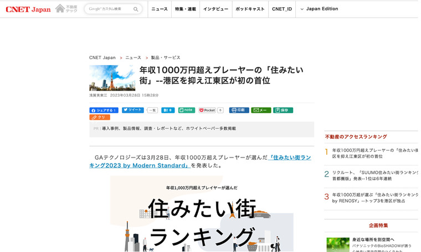
Task: Send the article by メール button
Action: coord(260,110)
